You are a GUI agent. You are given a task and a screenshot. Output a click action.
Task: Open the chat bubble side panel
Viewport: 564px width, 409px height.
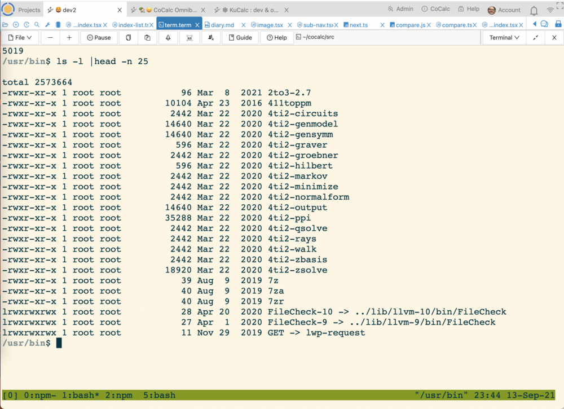pyautogui.click(x=544, y=24)
